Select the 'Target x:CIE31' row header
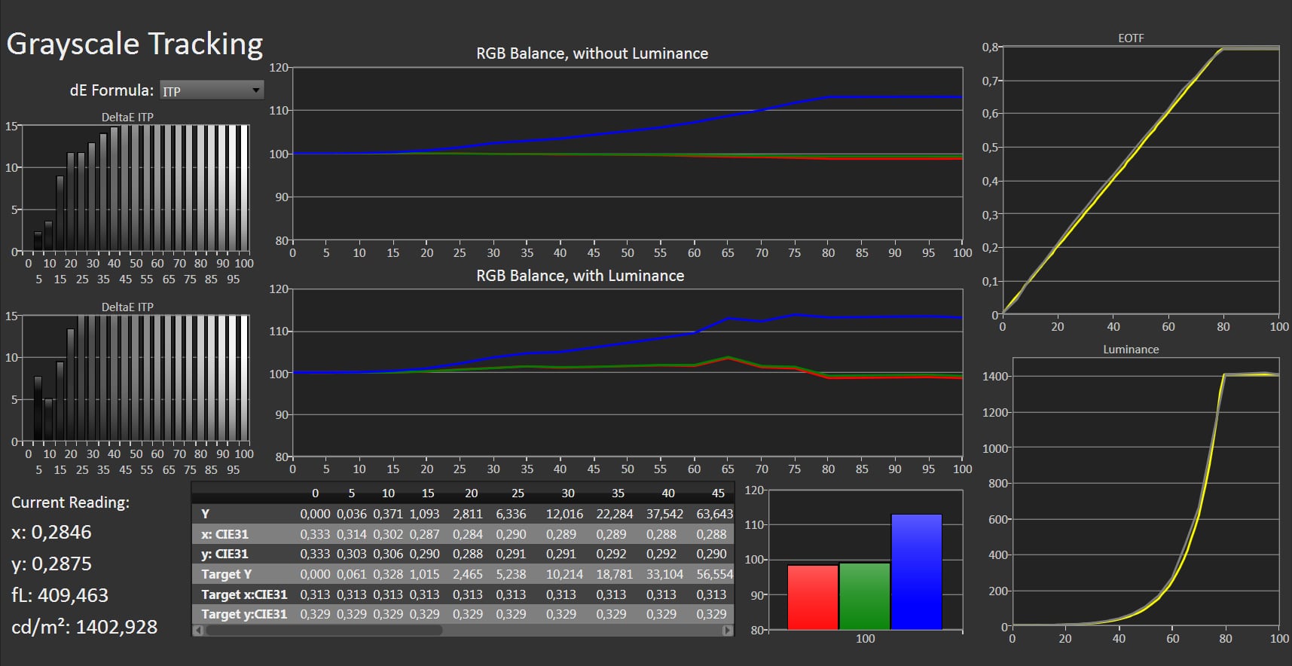 click(244, 594)
